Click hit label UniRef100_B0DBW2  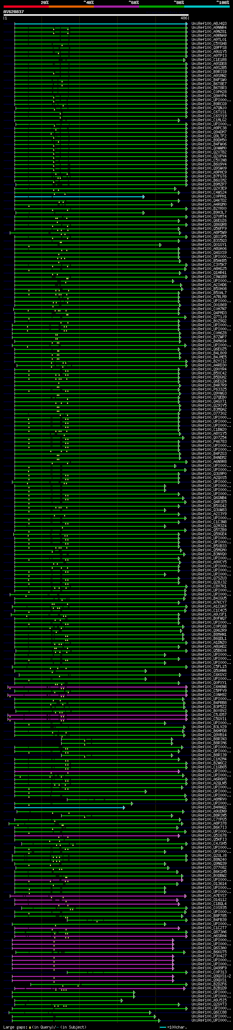(x=209, y=876)
